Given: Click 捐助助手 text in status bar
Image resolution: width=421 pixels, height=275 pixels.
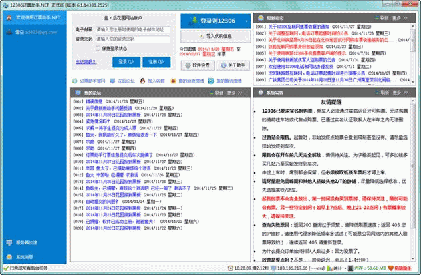Looking at the screenshot, I should (403, 268).
